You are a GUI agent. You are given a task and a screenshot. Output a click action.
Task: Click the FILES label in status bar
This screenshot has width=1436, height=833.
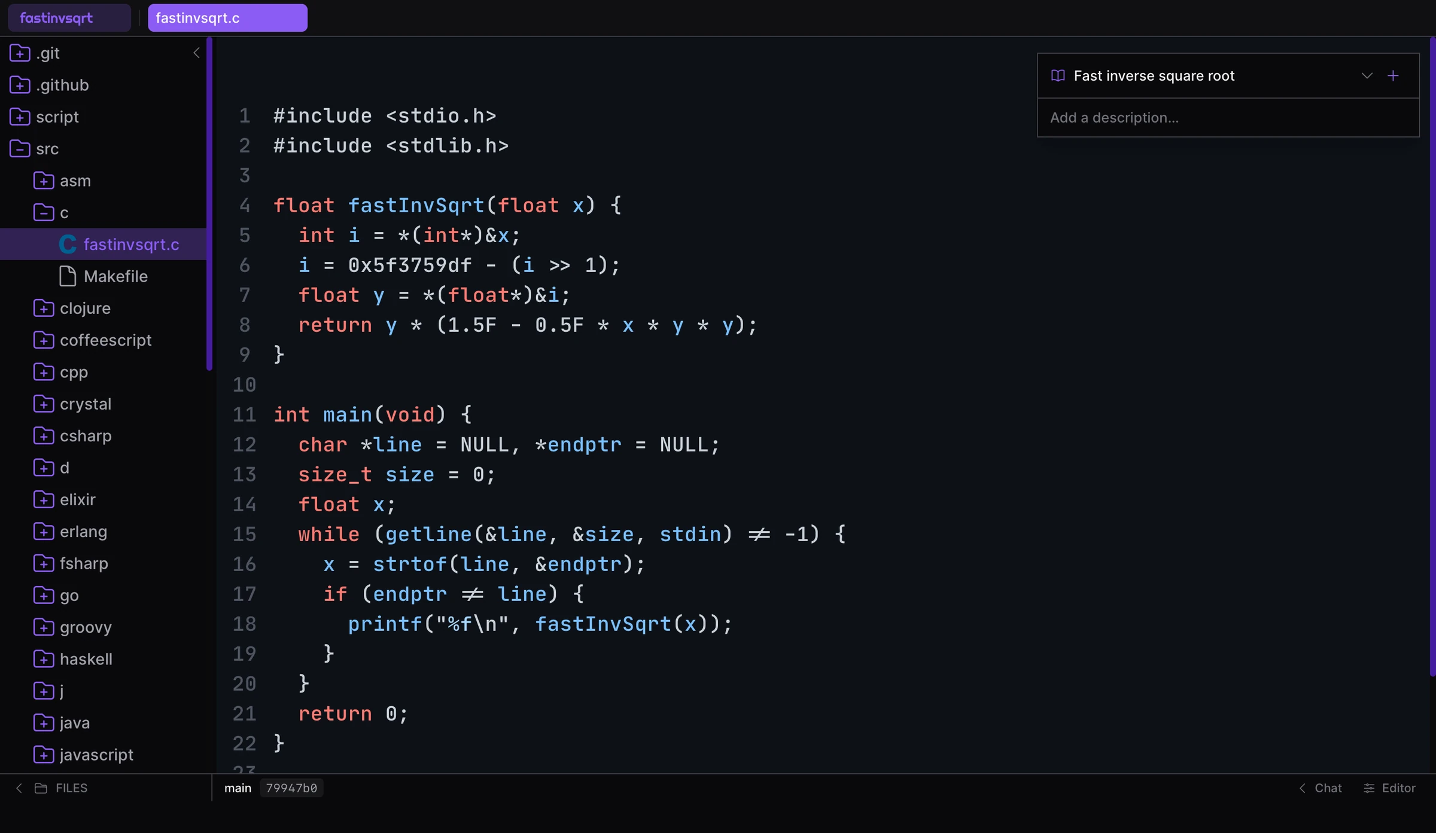(x=71, y=788)
